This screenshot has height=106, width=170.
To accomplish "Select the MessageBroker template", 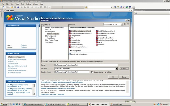I will click(75, 40).
